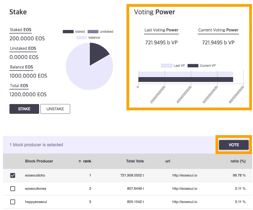Uncheck the eoseouldotio checkbox
The height and width of the screenshot is (210, 253).
click(x=13, y=175)
